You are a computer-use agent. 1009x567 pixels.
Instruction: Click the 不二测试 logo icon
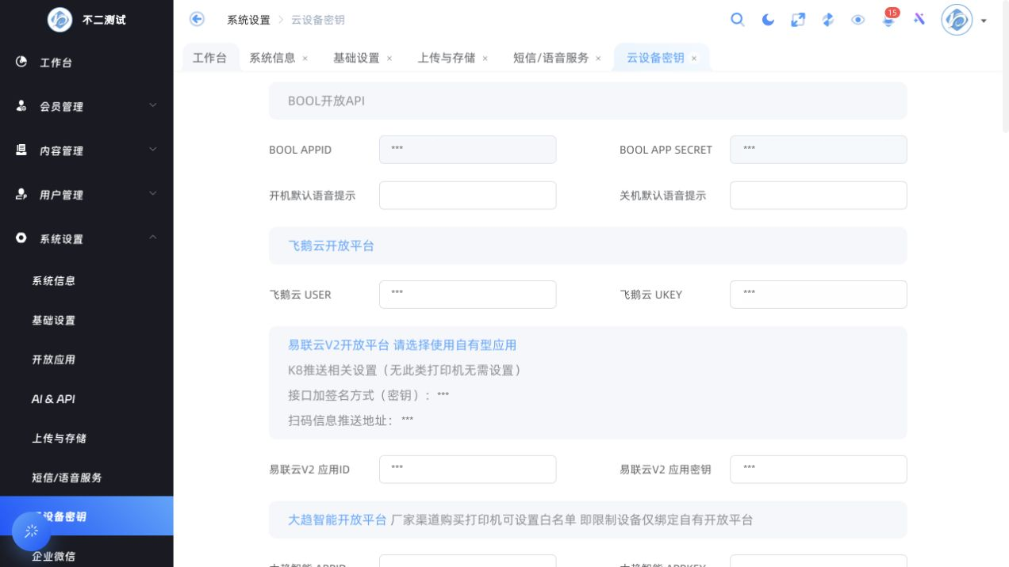pos(59,20)
